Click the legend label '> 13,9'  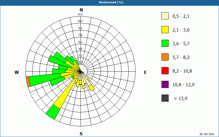181,99
